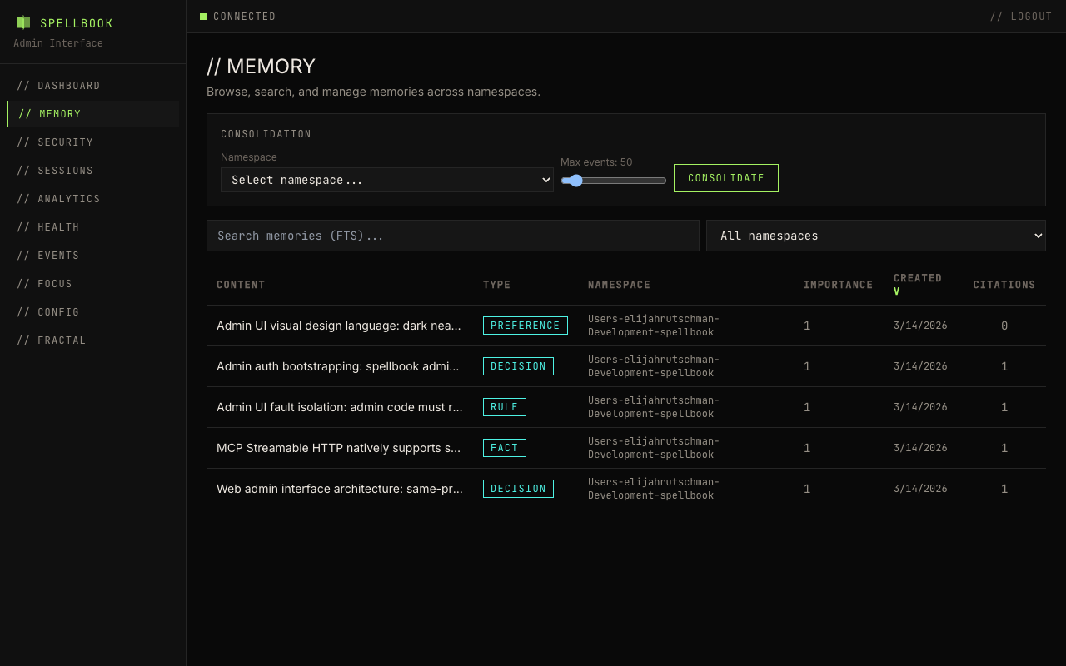Open the All namespaces filter dropdown
Screen dimensions: 1066x666
[x=875, y=236]
